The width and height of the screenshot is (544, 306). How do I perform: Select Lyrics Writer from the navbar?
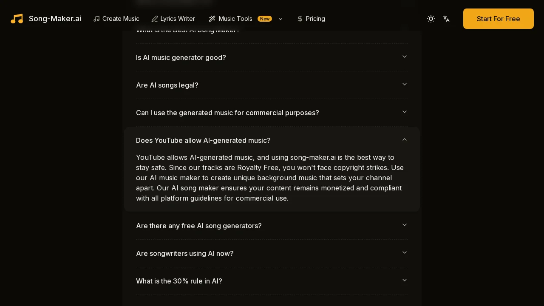pos(178,19)
